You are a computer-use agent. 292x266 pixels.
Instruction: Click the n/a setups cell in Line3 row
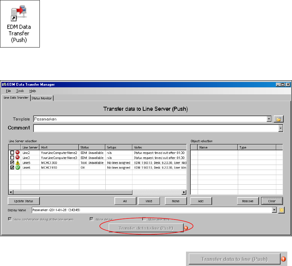[119, 158]
